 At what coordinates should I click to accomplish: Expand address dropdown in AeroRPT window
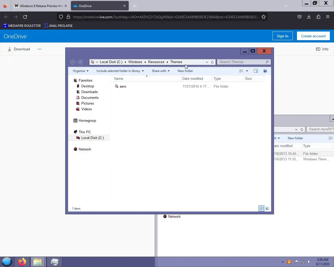[x=296, y=129]
